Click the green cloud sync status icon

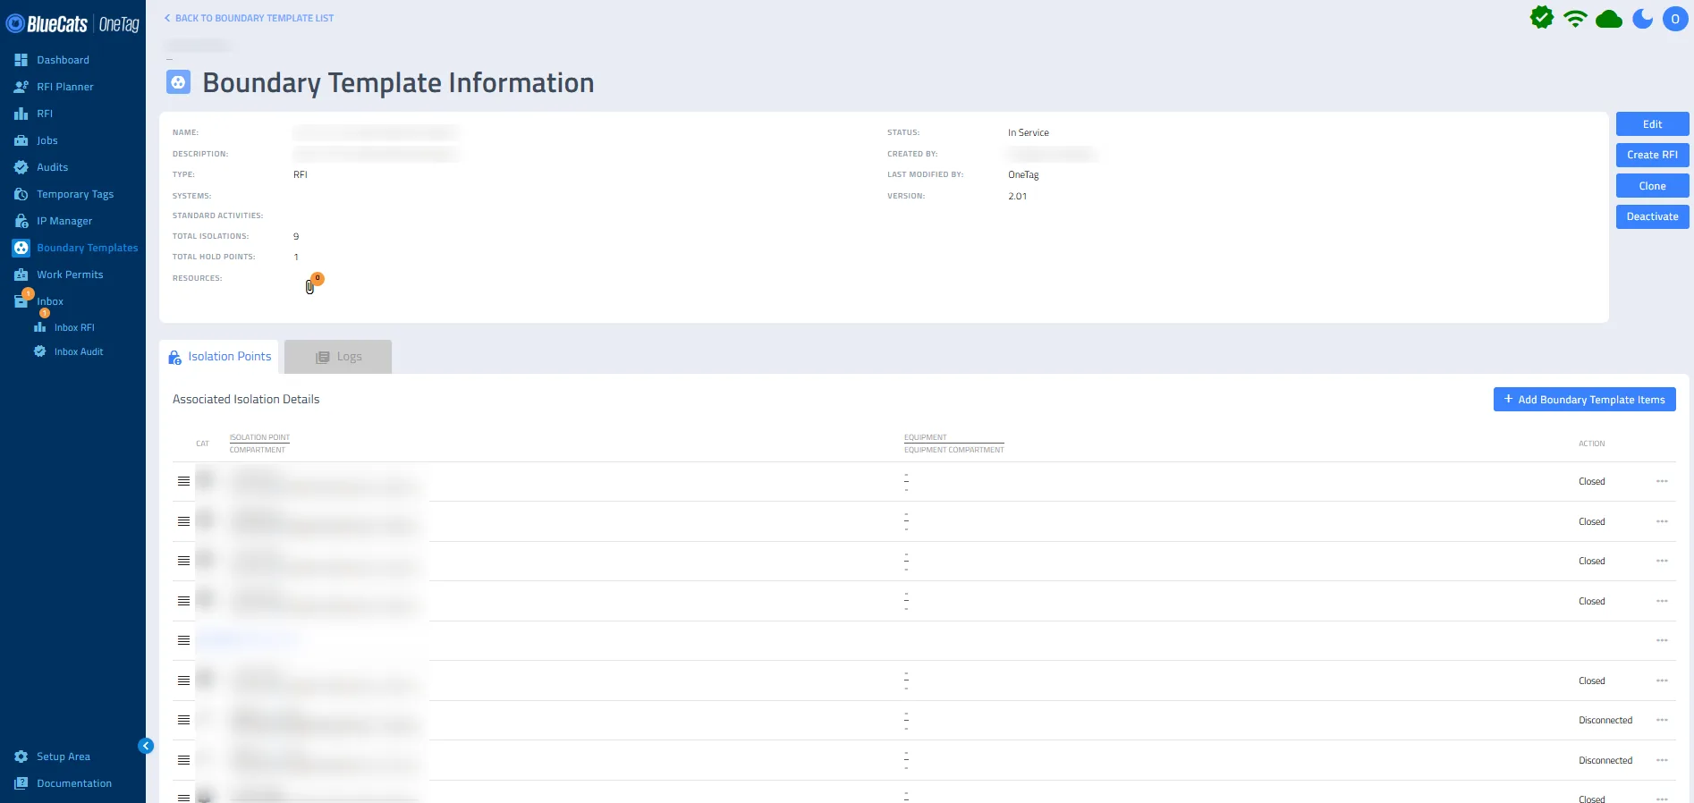[1609, 19]
